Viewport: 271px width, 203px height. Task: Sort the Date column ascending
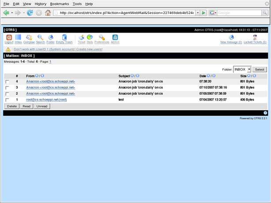pyautogui.click(x=208, y=76)
